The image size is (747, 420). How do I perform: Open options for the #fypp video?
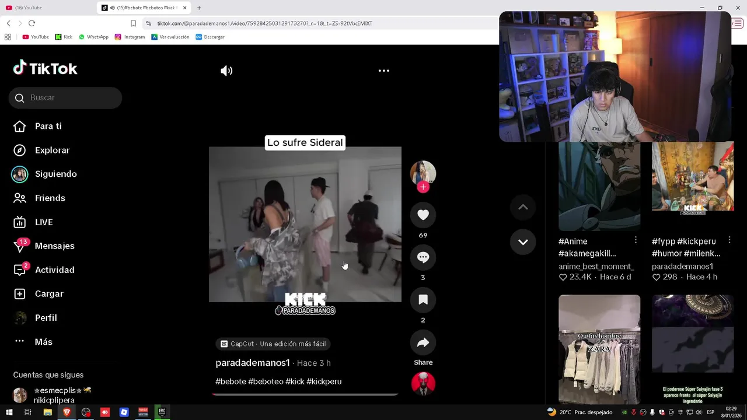[729, 240]
